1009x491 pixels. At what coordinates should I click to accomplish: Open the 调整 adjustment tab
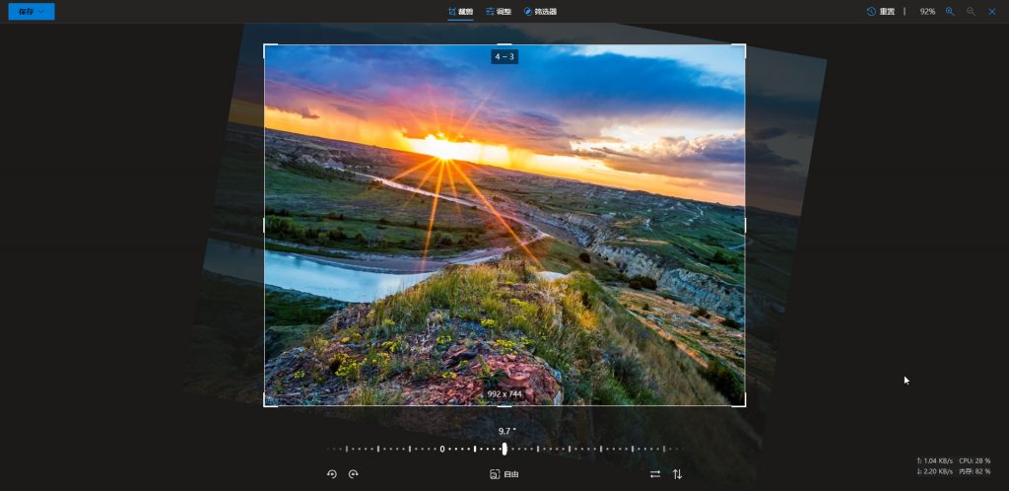pos(498,12)
